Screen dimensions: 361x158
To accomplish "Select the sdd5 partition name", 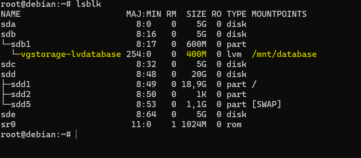I will pos(21,105).
